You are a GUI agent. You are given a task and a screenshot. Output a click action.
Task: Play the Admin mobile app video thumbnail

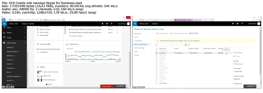click(x=40, y=80)
